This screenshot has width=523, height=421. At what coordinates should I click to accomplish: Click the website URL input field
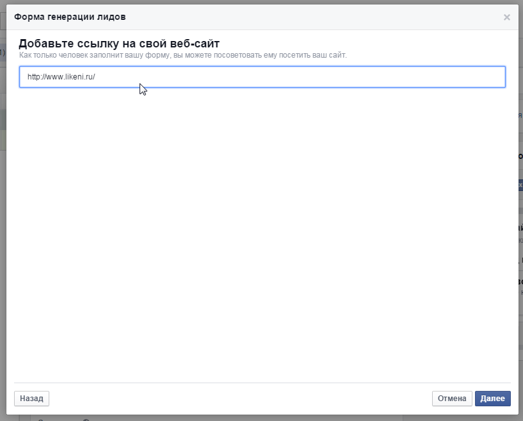(262, 77)
